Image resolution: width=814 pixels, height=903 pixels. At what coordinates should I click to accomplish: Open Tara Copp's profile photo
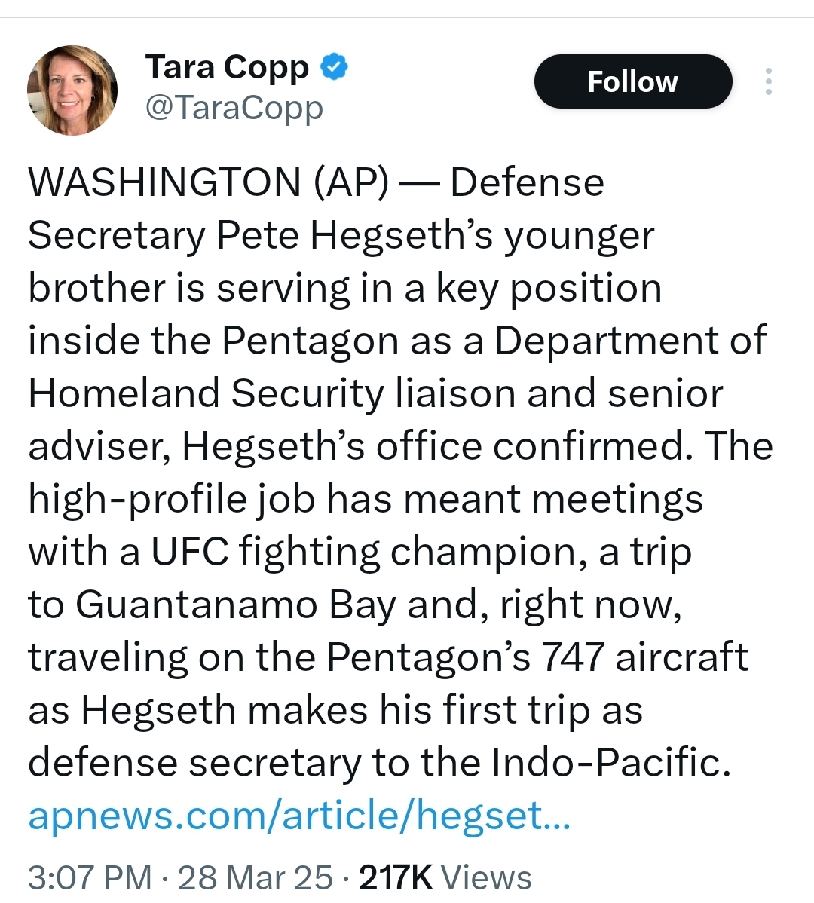click(72, 90)
